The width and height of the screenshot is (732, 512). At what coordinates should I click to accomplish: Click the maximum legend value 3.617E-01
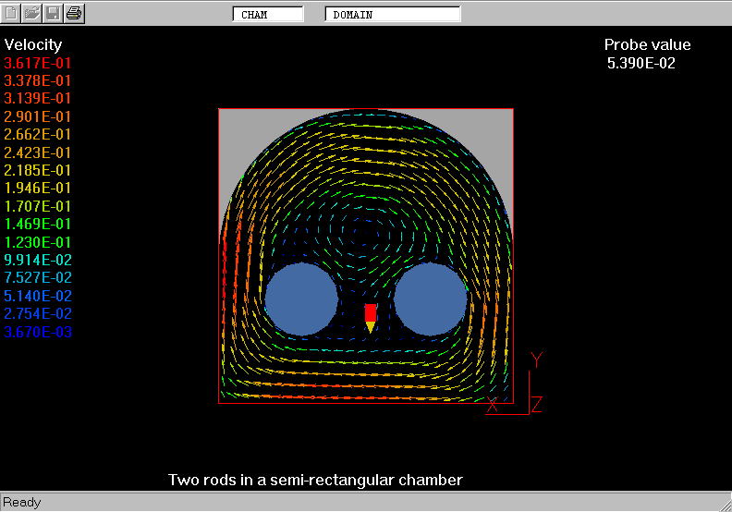pyautogui.click(x=38, y=63)
